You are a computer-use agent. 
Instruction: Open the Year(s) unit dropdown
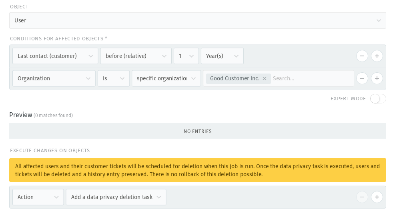(x=222, y=56)
